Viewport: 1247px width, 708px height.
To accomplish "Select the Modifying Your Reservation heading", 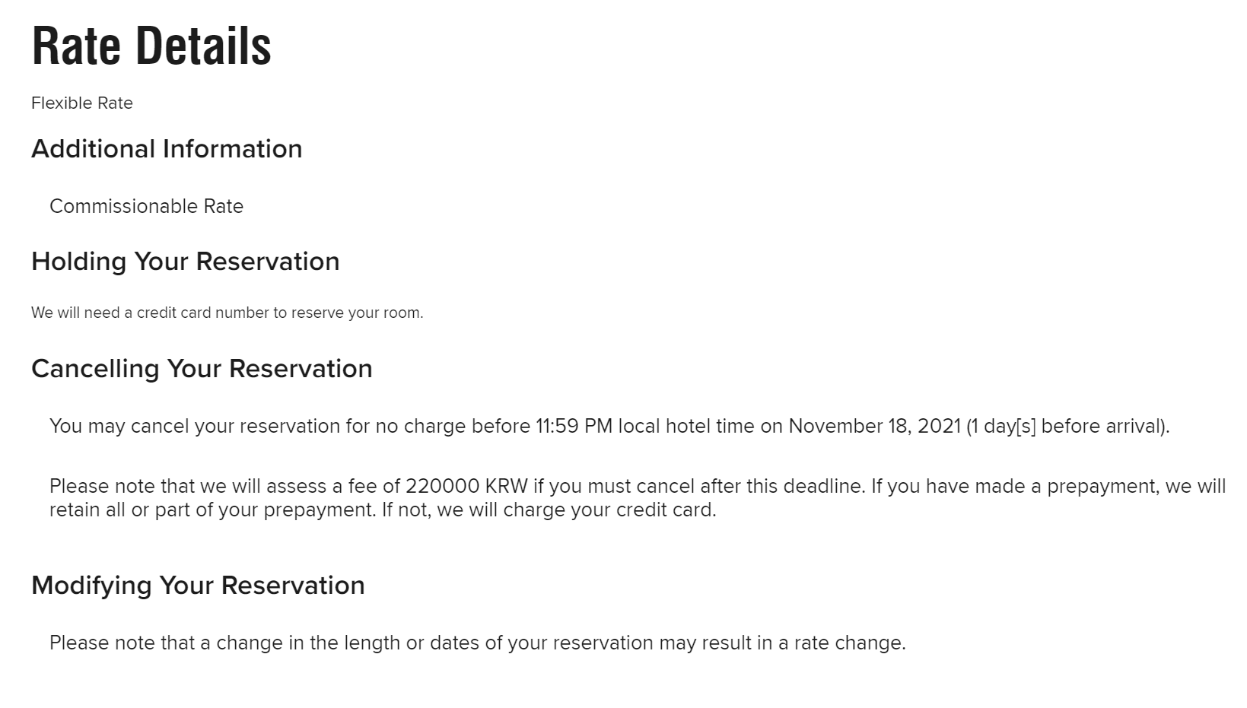I will pyautogui.click(x=198, y=586).
